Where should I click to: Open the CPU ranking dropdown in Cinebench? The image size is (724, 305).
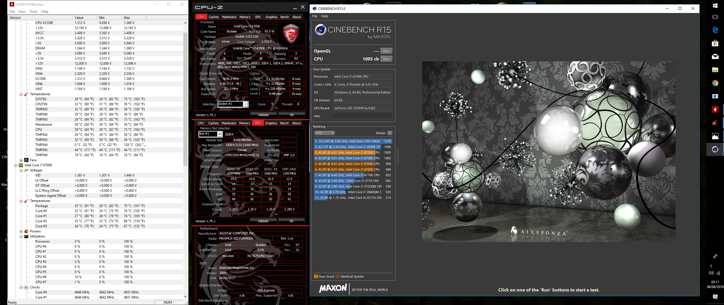click(325, 133)
